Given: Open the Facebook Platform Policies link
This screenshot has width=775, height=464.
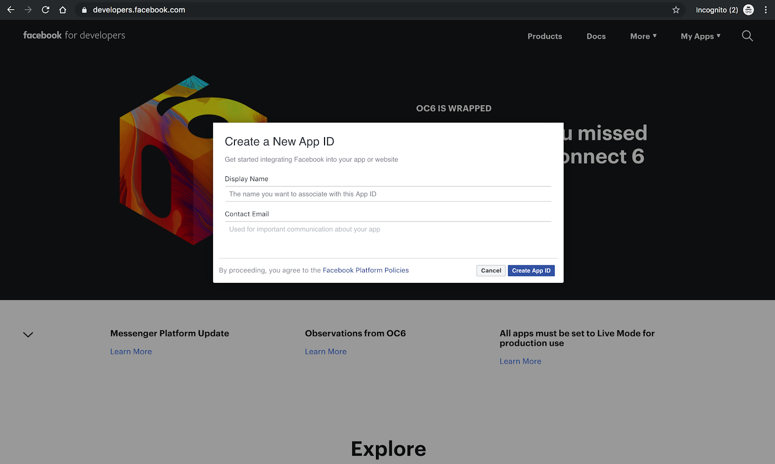Looking at the screenshot, I should coord(366,270).
